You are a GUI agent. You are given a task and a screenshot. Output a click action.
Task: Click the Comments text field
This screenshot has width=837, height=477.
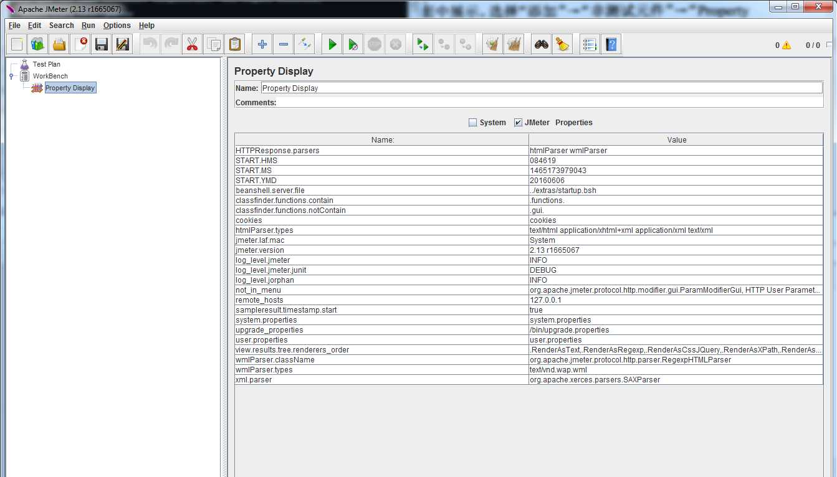pos(550,103)
